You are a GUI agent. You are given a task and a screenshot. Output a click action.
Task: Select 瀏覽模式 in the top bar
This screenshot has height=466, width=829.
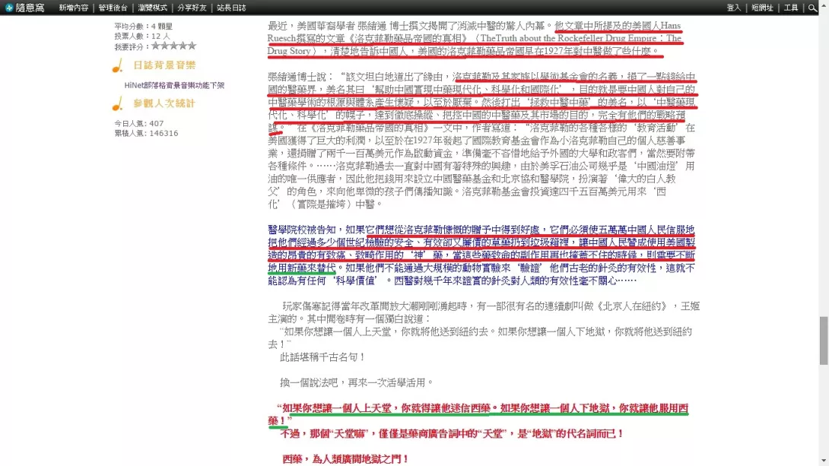point(152,8)
